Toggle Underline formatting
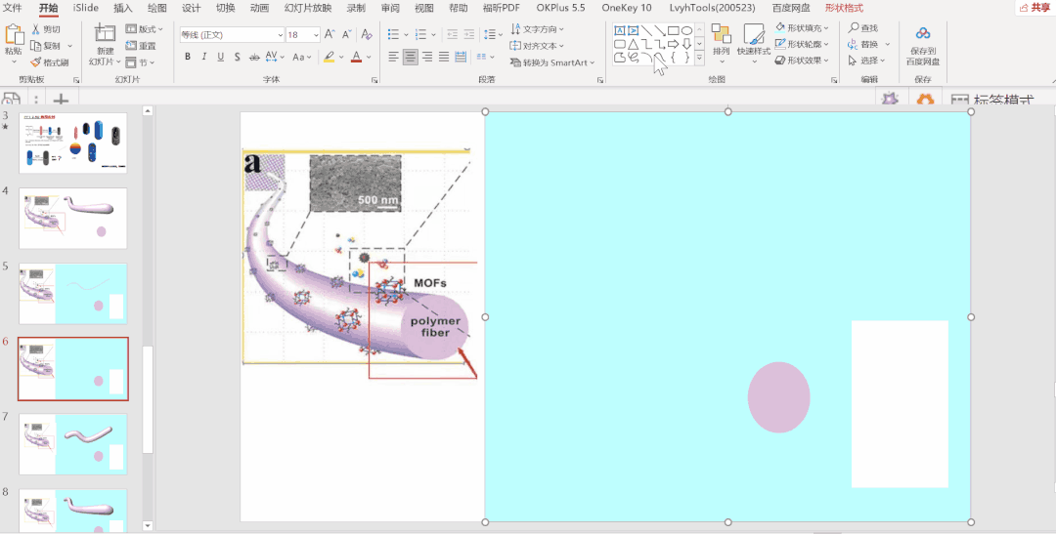Viewport: 1056px width, 534px height. tap(222, 57)
